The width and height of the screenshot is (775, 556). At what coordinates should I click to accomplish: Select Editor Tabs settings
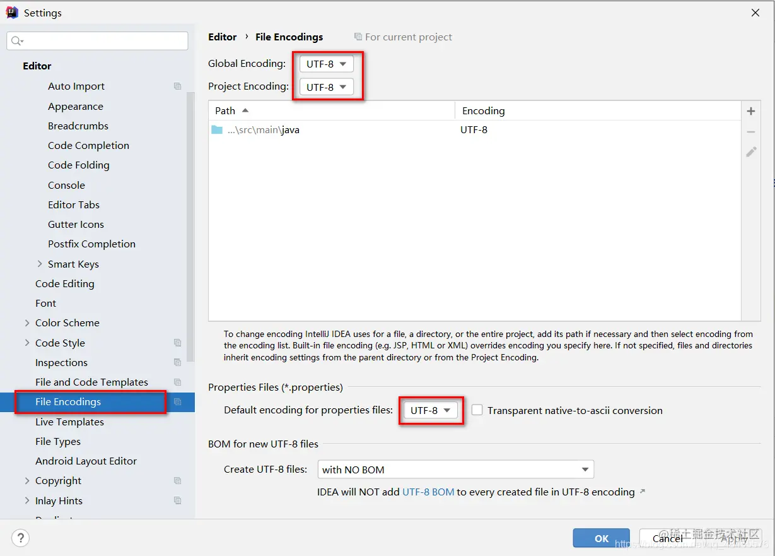(74, 204)
